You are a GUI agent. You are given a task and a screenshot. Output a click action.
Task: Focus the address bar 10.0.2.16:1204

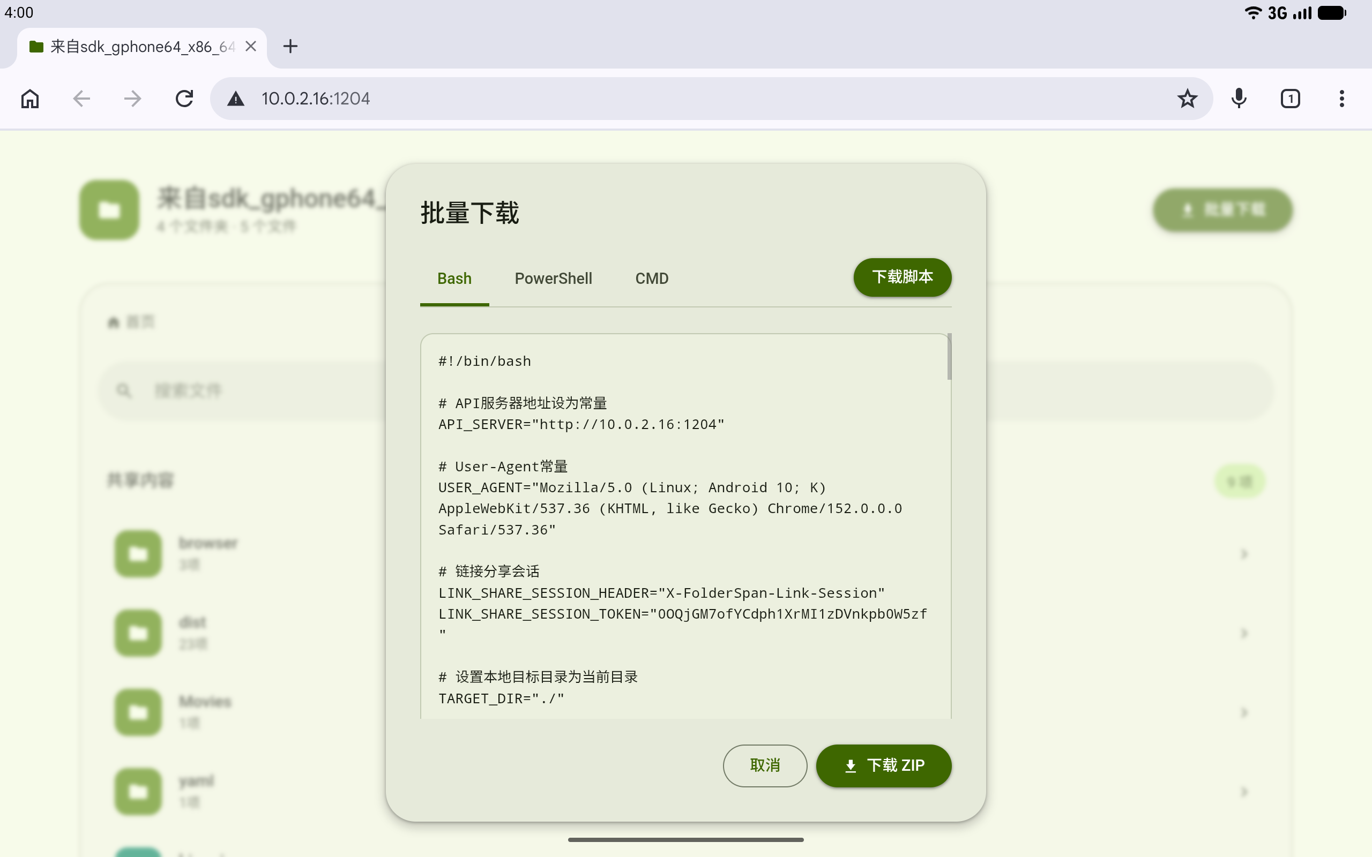(x=712, y=99)
